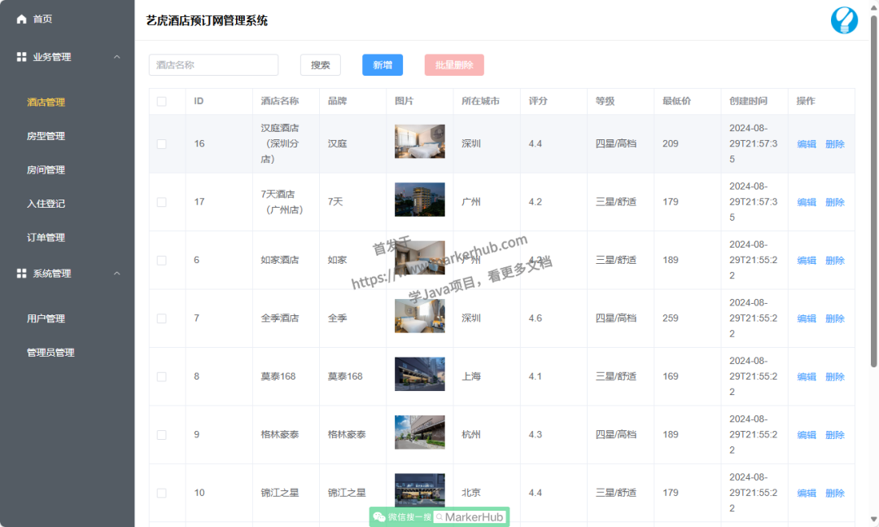Check the row for 全季酒店
The height and width of the screenshot is (527, 879).
click(x=161, y=318)
